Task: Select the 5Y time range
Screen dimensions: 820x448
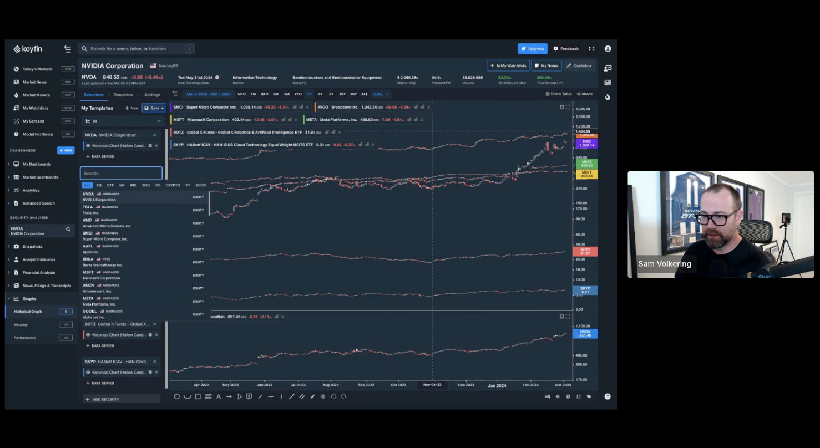Action: click(331, 94)
